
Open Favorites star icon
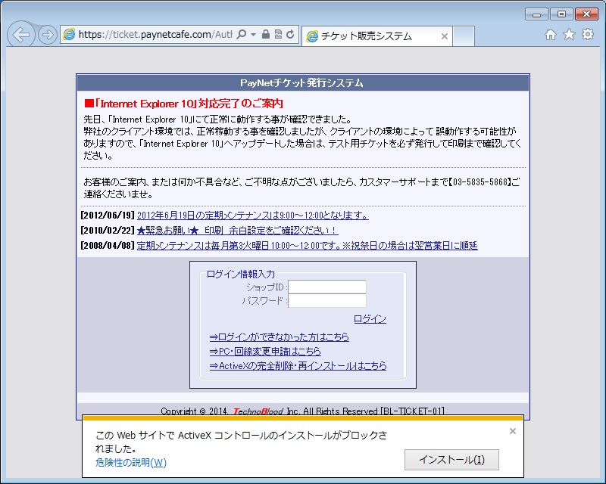click(x=570, y=34)
